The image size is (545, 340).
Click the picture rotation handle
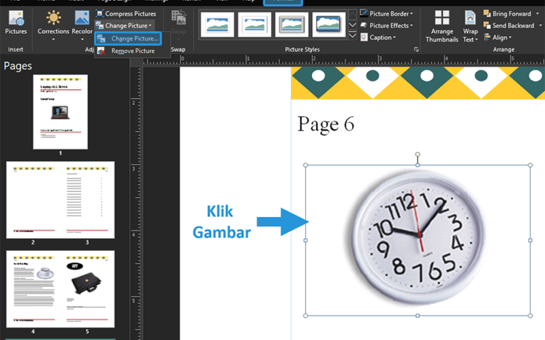pyautogui.click(x=418, y=154)
